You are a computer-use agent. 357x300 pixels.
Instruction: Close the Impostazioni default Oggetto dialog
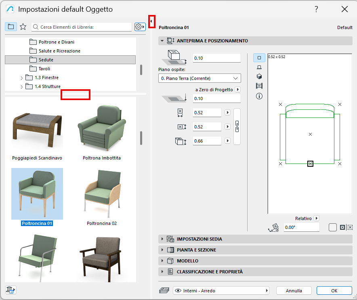[345, 9]
